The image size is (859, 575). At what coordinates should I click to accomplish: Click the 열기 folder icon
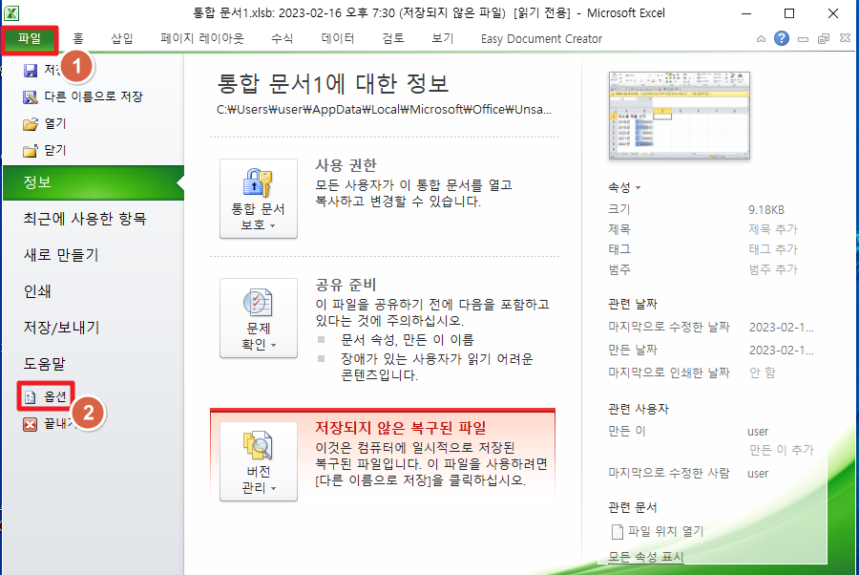click(31, 124)
